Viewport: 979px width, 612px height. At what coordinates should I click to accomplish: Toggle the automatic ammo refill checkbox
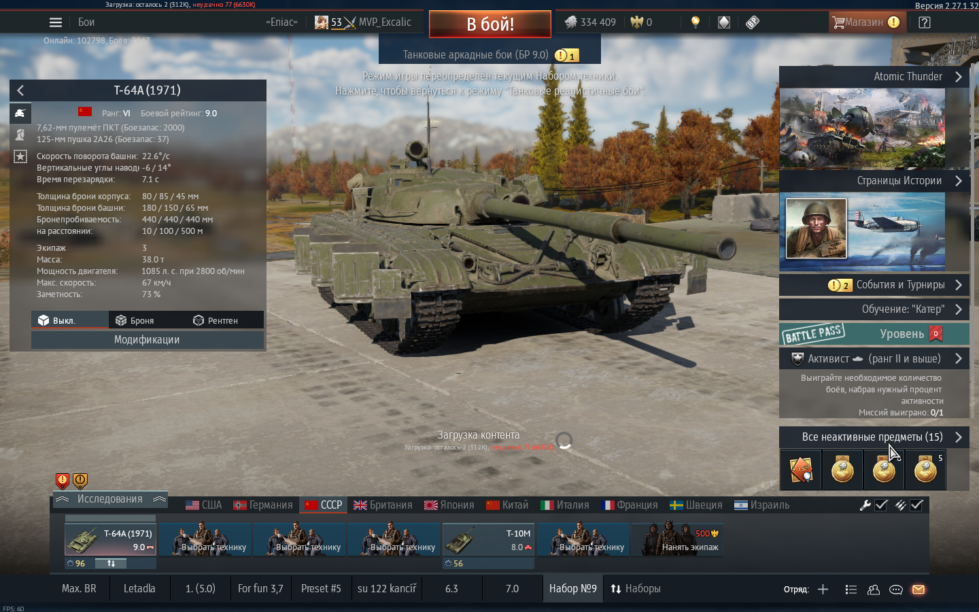pos(916,505)
